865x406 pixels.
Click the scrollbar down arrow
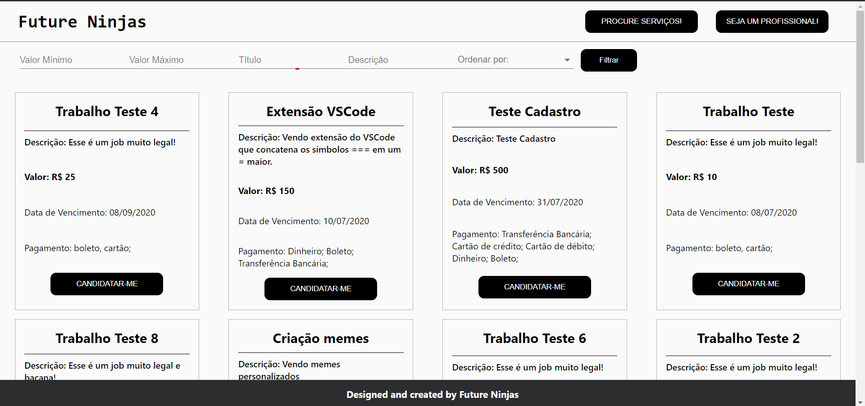[860, 402]
